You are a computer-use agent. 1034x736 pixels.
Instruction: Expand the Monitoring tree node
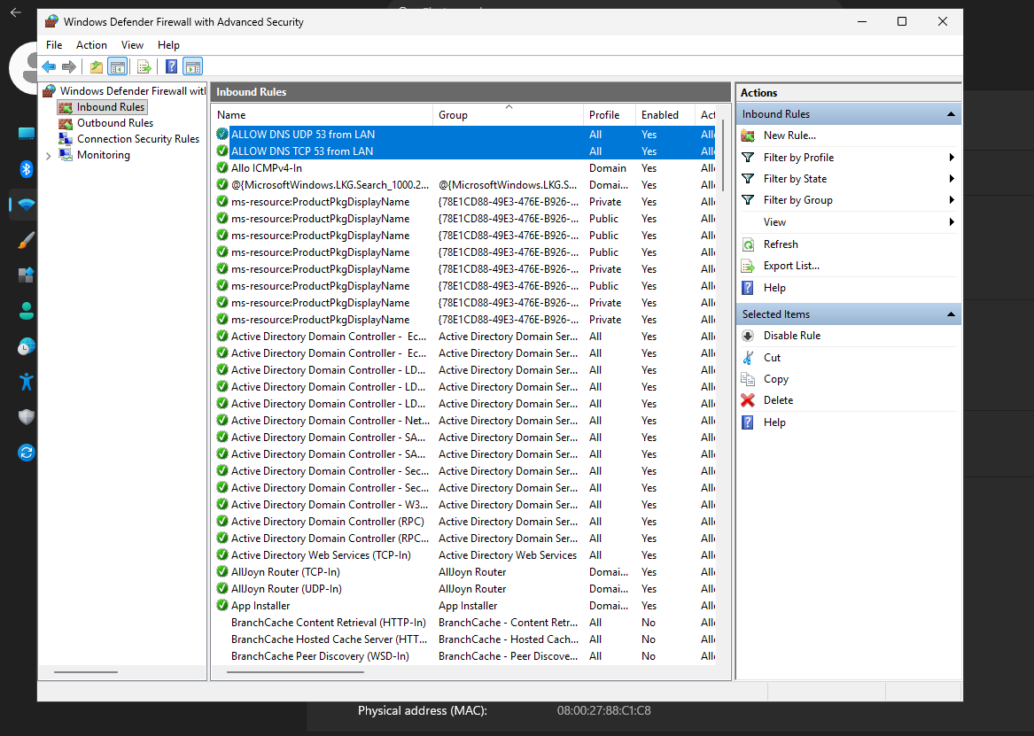(48, 156)
